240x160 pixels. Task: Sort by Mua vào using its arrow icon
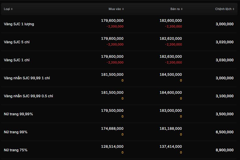click(123, 9)
